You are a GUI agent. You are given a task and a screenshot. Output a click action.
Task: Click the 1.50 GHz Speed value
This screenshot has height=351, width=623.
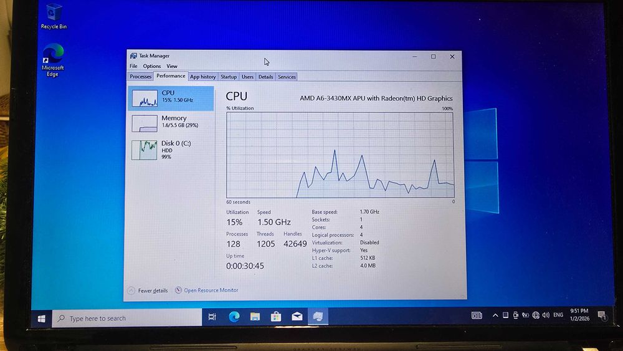[x=273, y=222]
